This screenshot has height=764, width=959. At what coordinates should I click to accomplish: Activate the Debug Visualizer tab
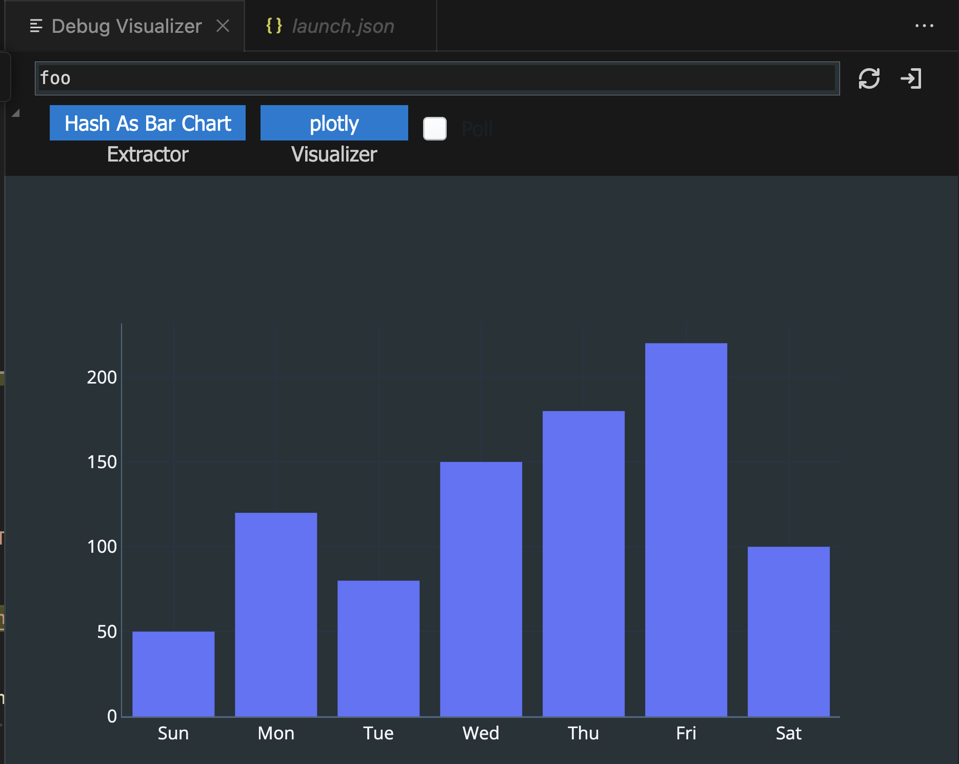point(126,26)
